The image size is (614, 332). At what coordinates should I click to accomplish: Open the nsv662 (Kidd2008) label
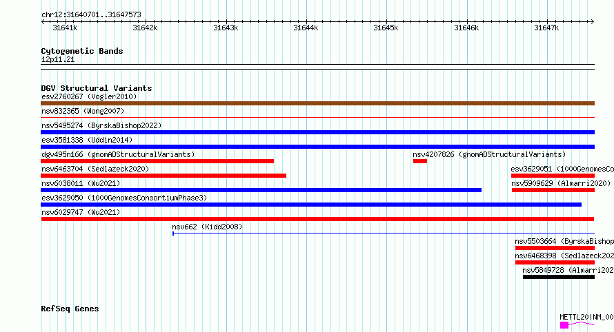pyautogui.click(x=207, y=227)
